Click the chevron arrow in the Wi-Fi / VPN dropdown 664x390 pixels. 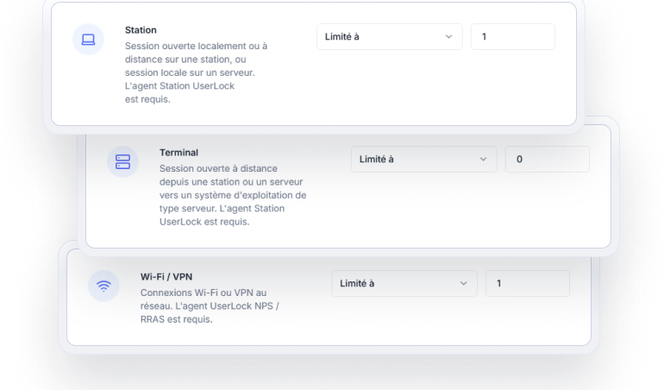pyautogui.click(x=463, y=283)
